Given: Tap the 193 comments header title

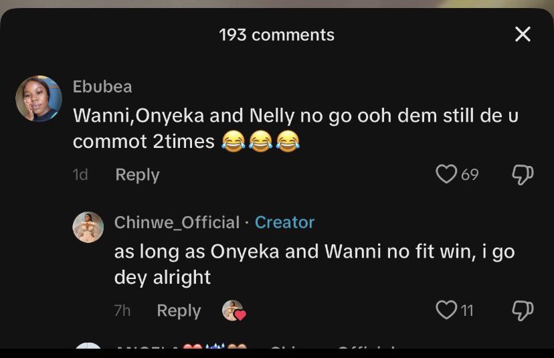Looking at the screenshot, I should coord(277,35).
